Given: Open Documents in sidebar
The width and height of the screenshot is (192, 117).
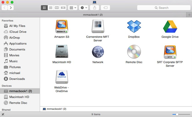Looking at the screenshot, I should point(20,49).
